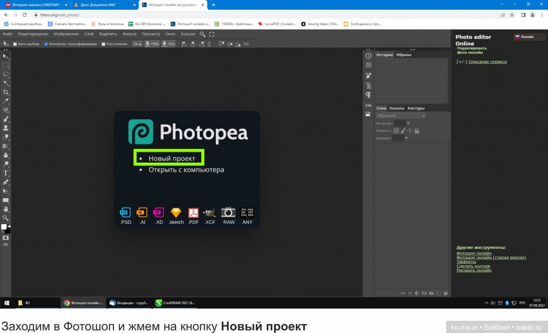The width and height of the screenshot is (548, 333).
Task: Select the Pen tool
Action: pyautogui.click(x=6, y=182)
